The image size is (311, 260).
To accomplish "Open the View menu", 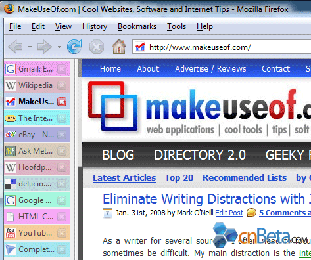I will tap(63, 26).
